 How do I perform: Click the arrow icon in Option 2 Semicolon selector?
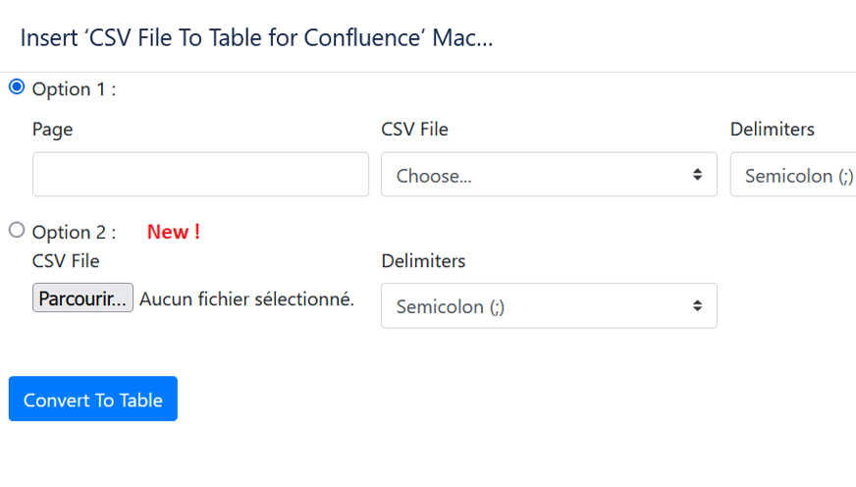697,306
